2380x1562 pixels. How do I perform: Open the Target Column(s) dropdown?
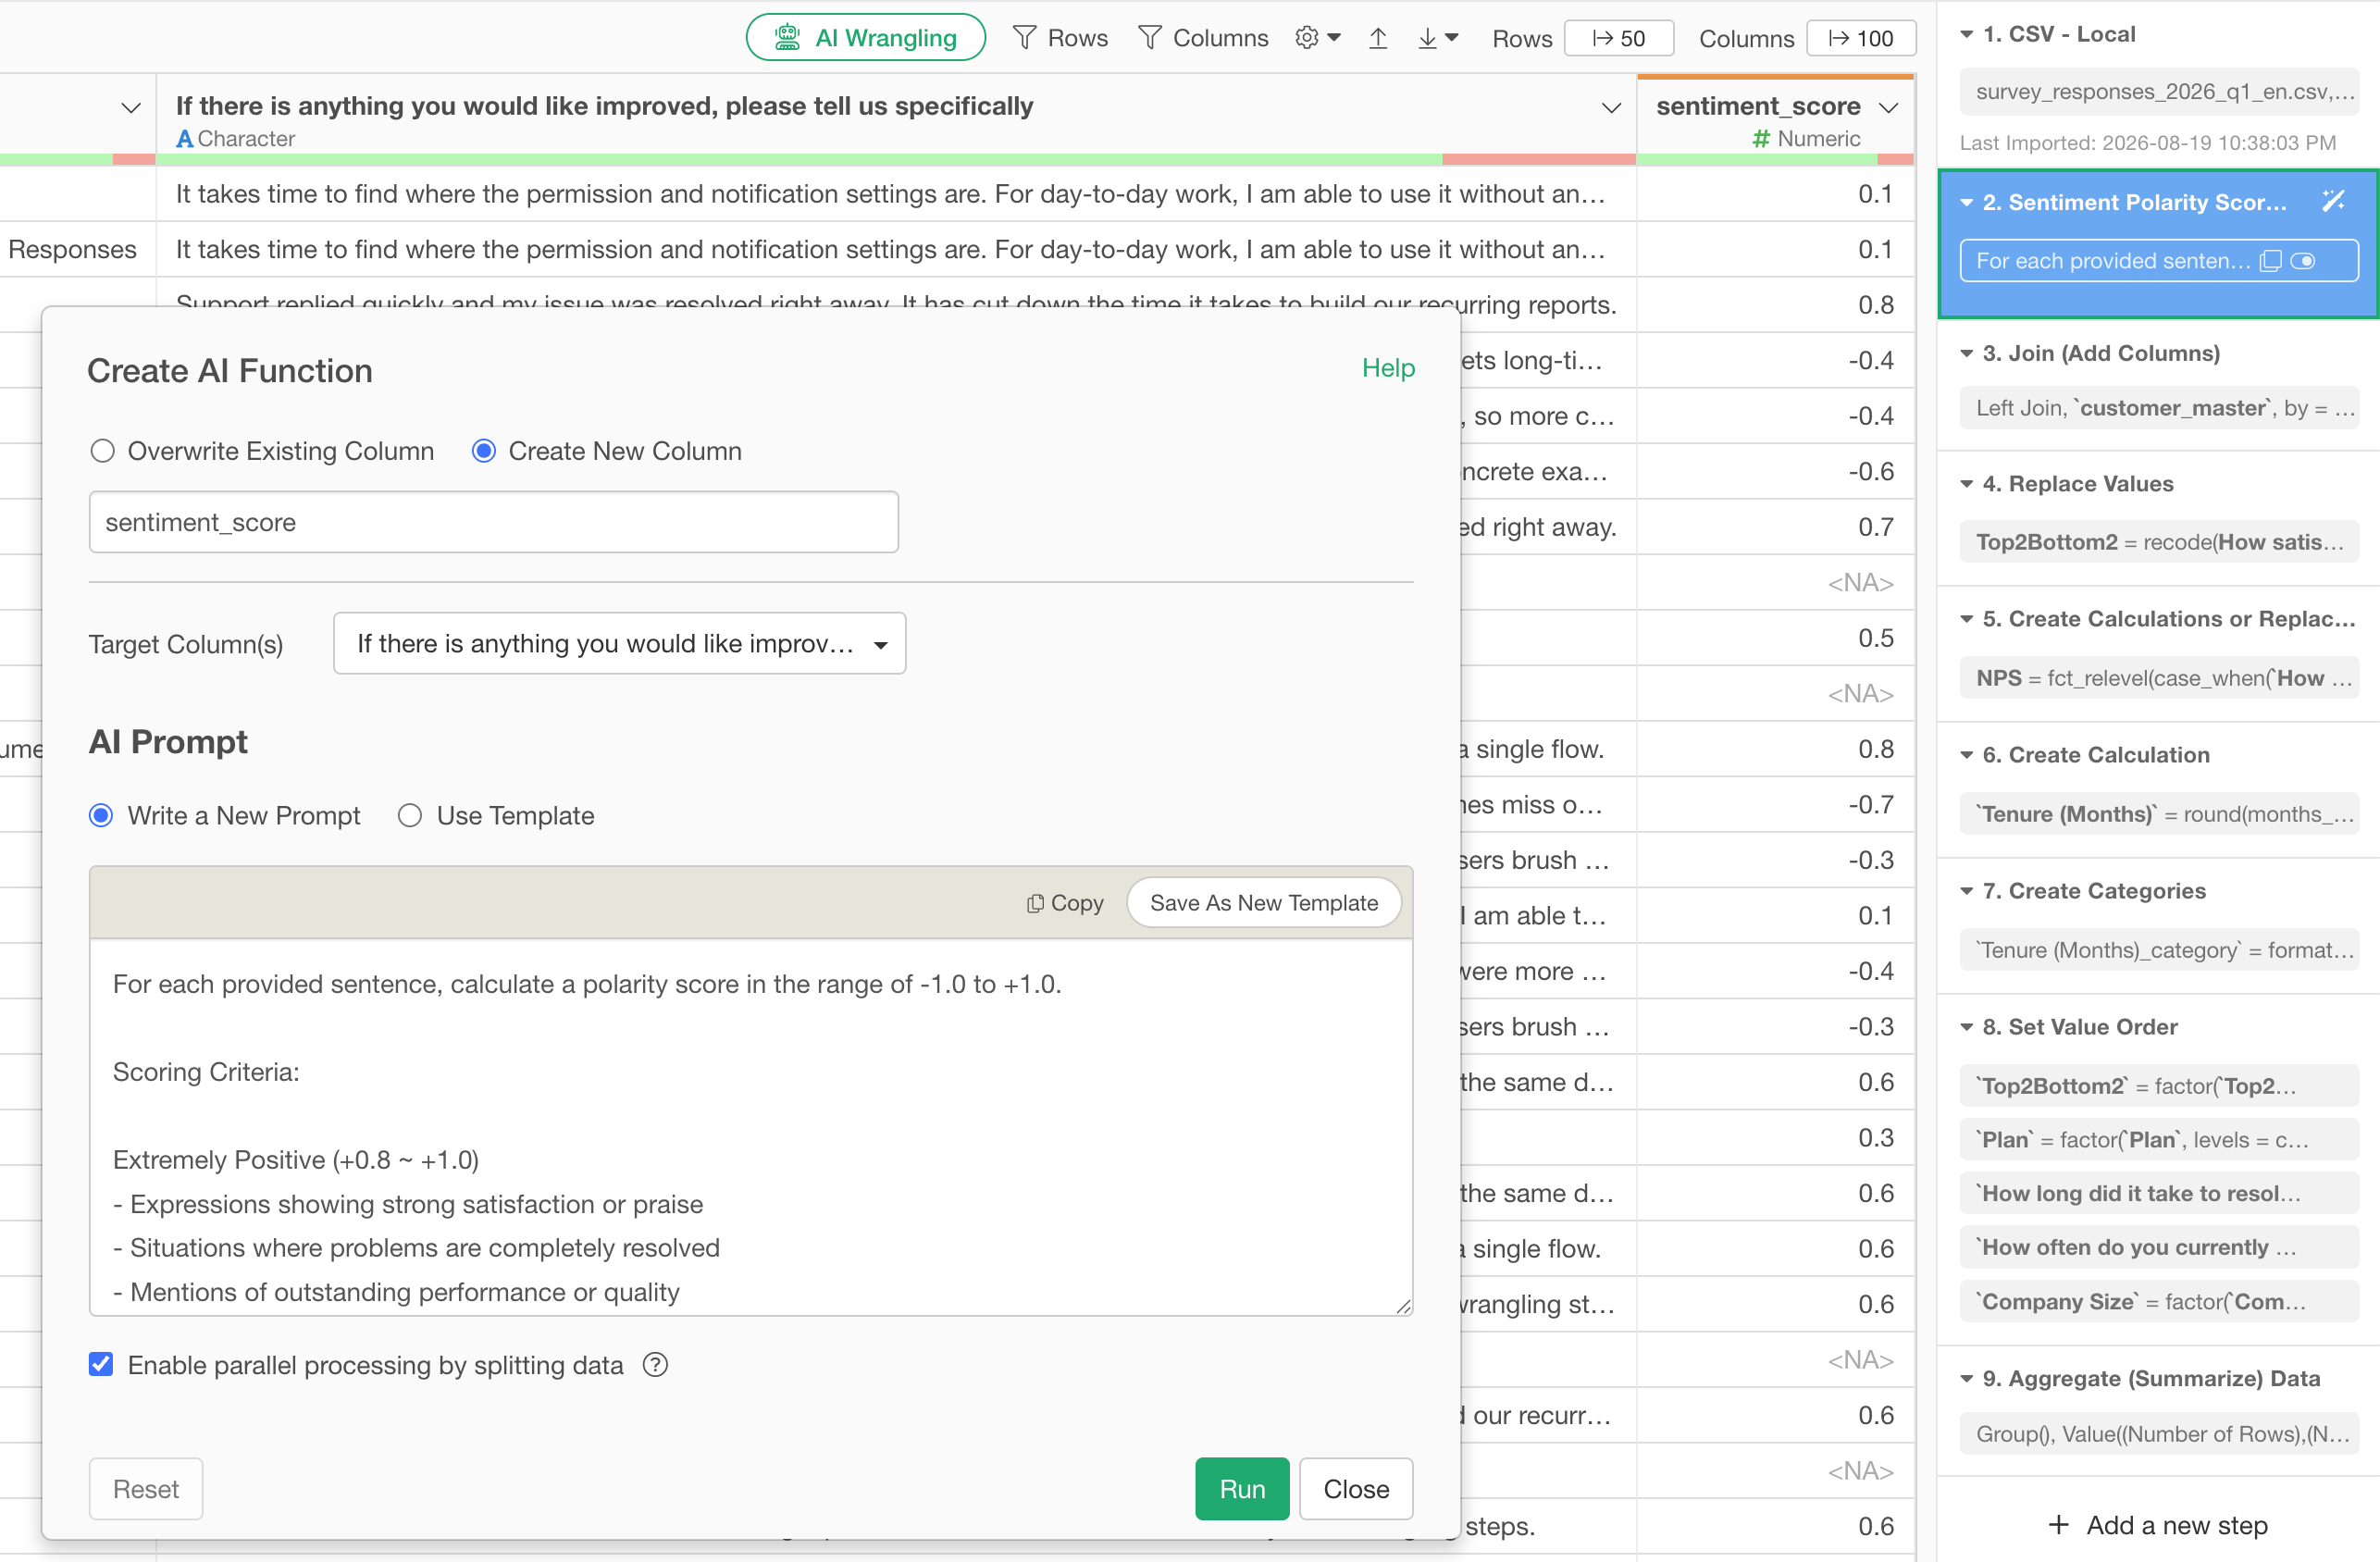click(x=620, y=643)
